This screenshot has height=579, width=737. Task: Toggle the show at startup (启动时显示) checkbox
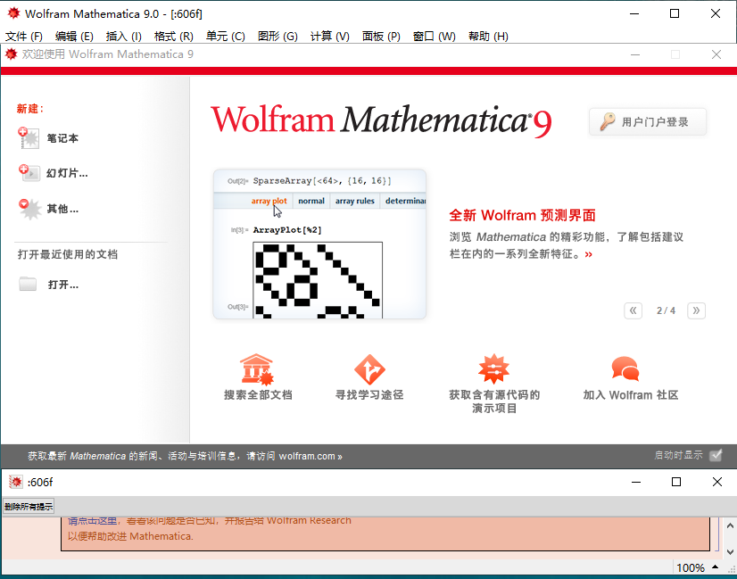pos(716,455)
